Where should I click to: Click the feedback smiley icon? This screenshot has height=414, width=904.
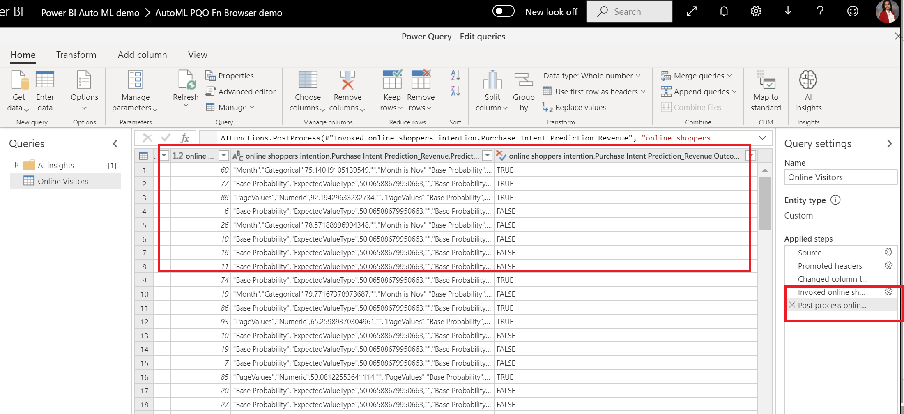pos(853,11)
